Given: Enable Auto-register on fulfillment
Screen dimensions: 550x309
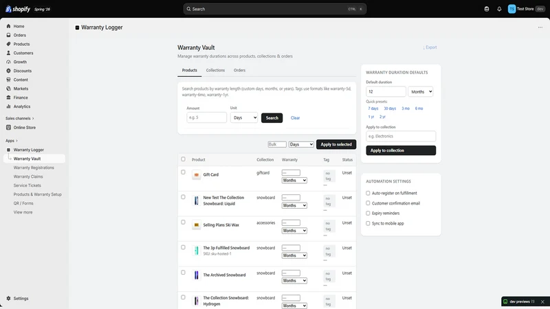Looking at the screenshot, I should tap(368, 193).
